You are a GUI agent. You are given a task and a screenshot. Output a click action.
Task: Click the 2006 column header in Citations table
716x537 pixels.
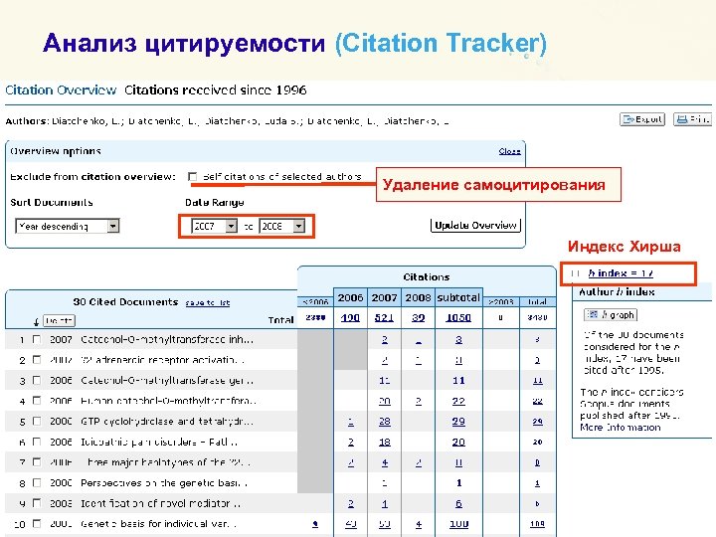(350, 297)
